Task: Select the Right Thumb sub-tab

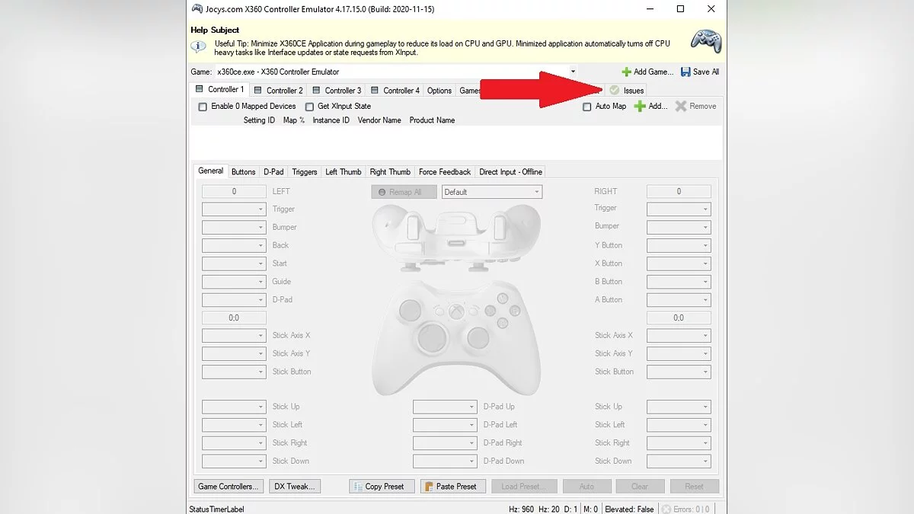Action: coord(390,172)
